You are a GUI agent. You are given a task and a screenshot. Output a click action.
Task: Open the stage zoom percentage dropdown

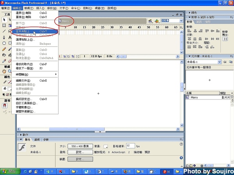pyautogui.click(x=181, y=21)
